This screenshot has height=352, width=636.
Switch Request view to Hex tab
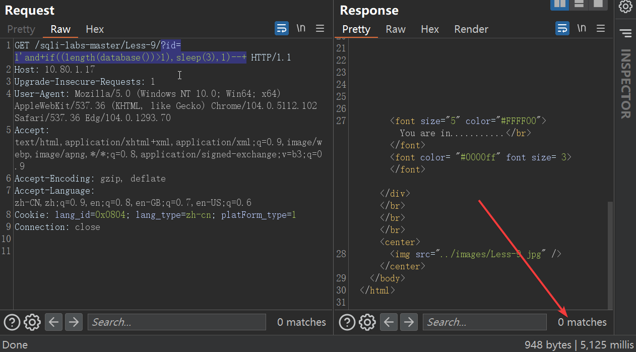pos(95,29)
